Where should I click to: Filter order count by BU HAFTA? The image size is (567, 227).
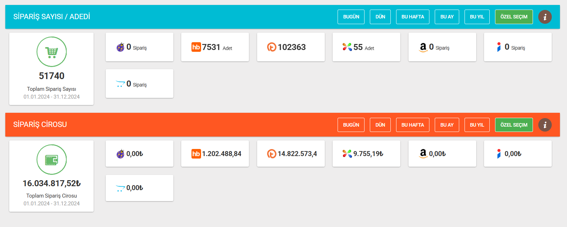pyautogui.click(x=412, y=17)
